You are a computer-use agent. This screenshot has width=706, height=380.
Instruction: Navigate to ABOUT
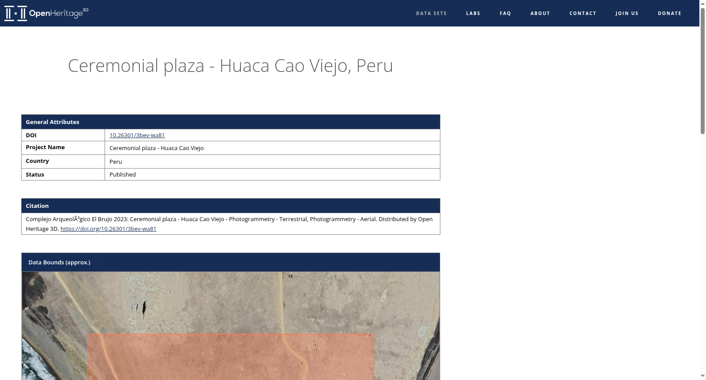point(540,13)
